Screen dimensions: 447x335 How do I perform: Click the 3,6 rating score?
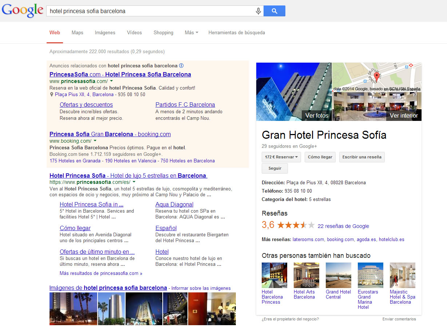click(x=268, y=225)
